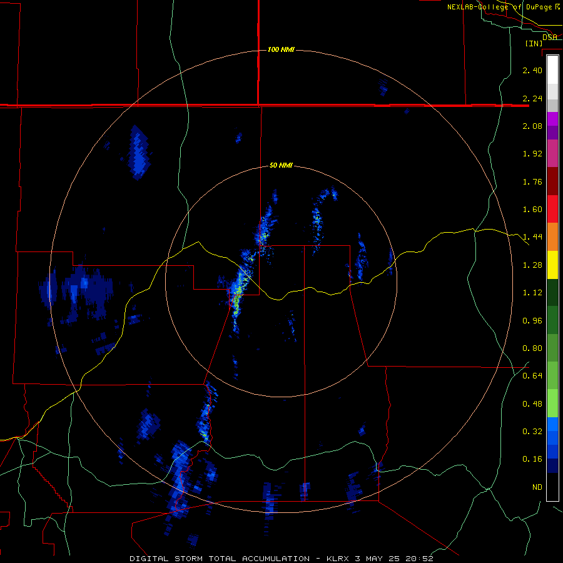Pick the lightest green swatch near 0.48

(552, 404)
